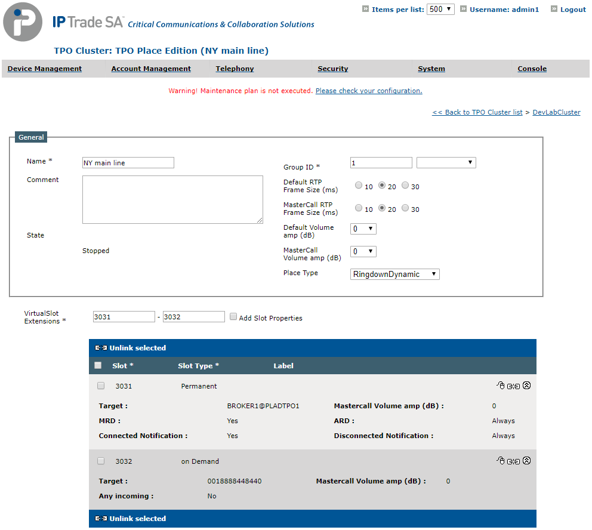This screenshot has height=530, width=592.
Task: Click into the Comment text area
Action: click(172, 199)
